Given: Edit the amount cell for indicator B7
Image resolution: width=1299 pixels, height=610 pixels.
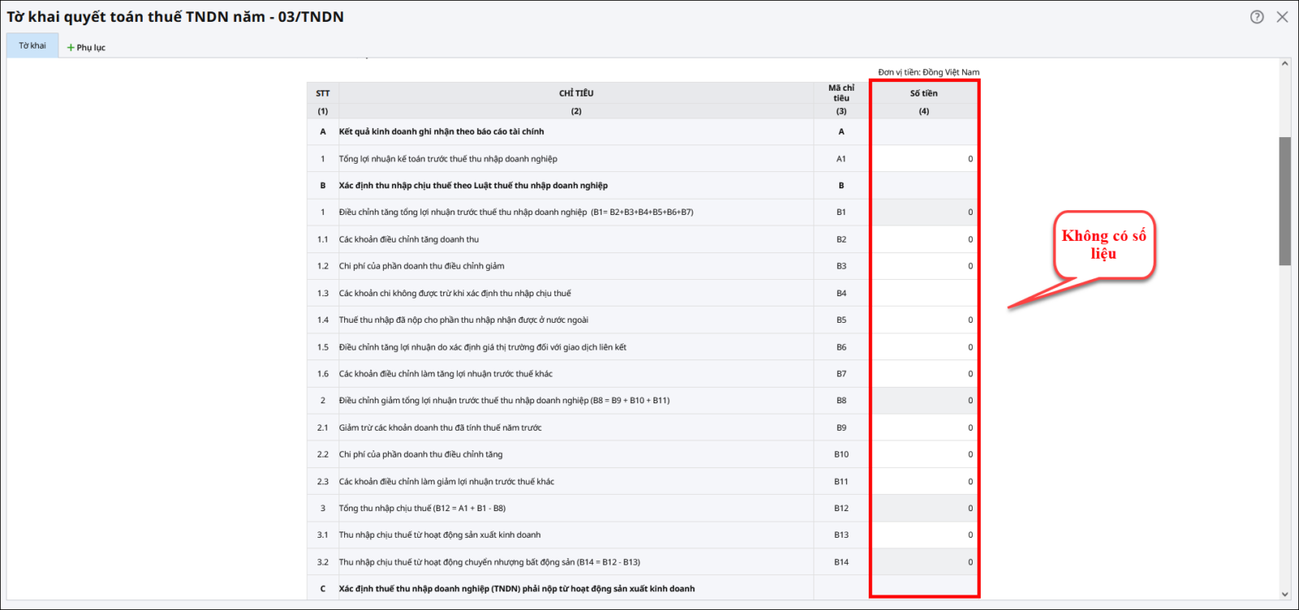Looking at the screenshot, I should (924, 374).
